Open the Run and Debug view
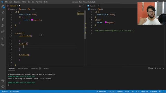Screen dimensions: 166x93 coord(3,25)
